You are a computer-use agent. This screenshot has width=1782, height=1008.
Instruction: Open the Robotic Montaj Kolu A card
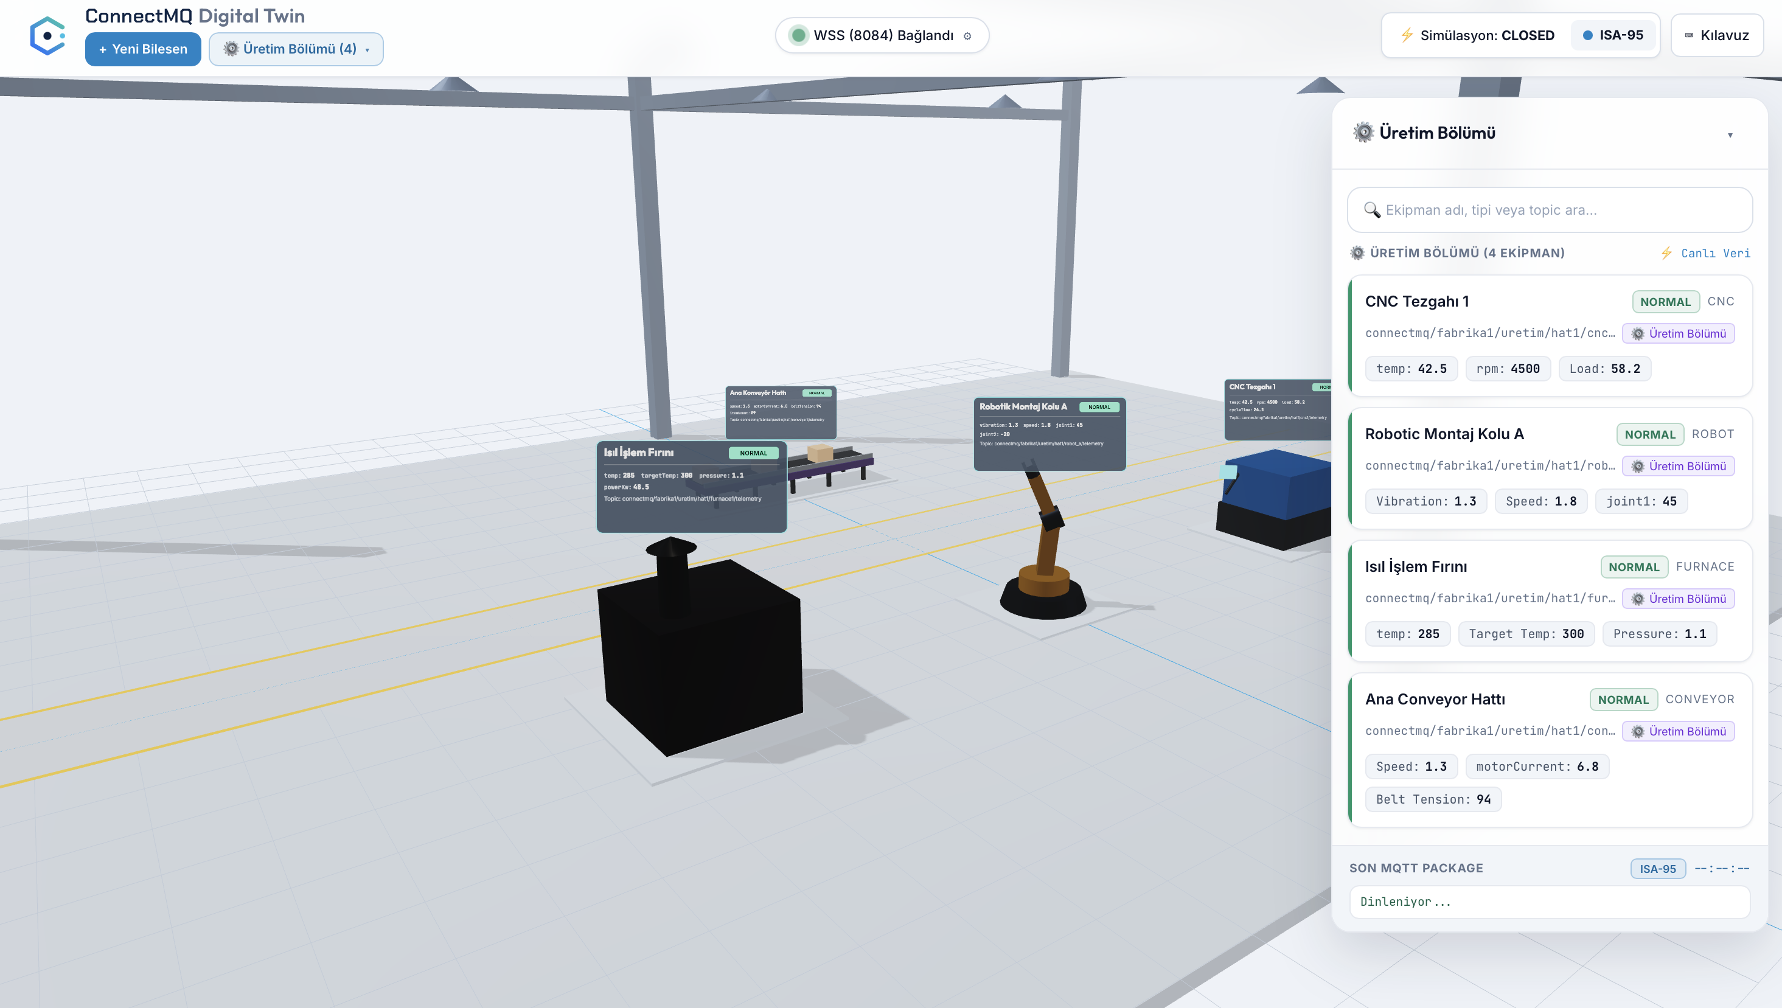click(1550, 468)
